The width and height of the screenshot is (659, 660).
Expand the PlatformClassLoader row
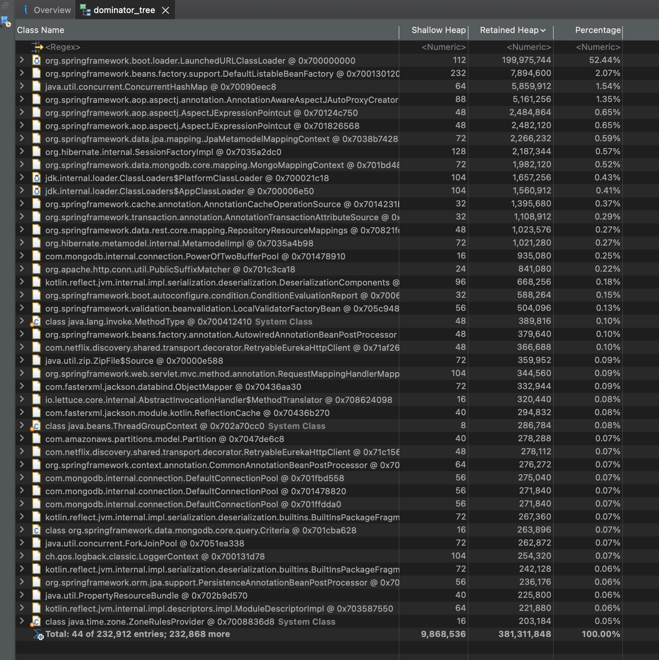(22, 178)
